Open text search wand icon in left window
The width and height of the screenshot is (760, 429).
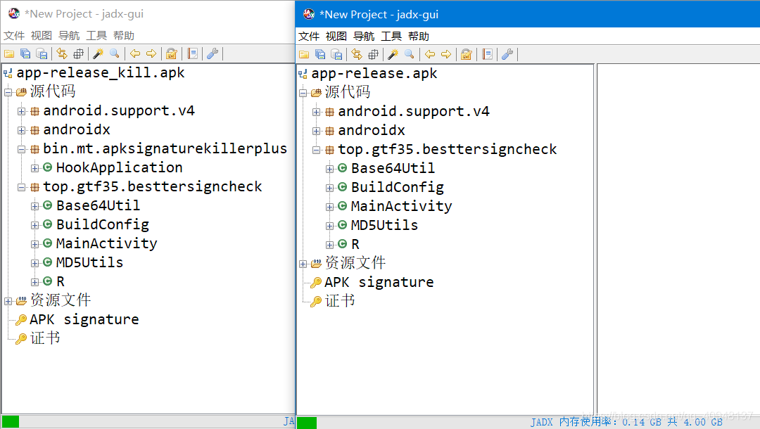(x=98, y=53)
